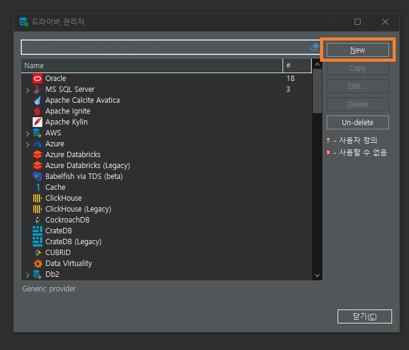This screenshot has width=409, height=350.
Task: Create a new driver with New
Action: [x=358, y=50]
